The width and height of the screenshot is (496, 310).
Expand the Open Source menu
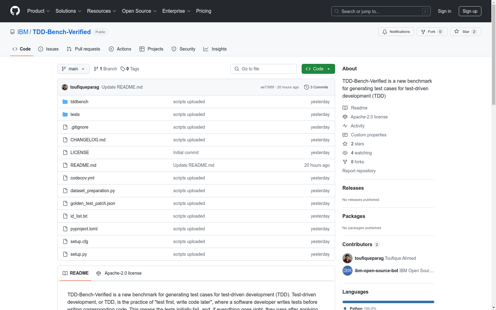139,11
